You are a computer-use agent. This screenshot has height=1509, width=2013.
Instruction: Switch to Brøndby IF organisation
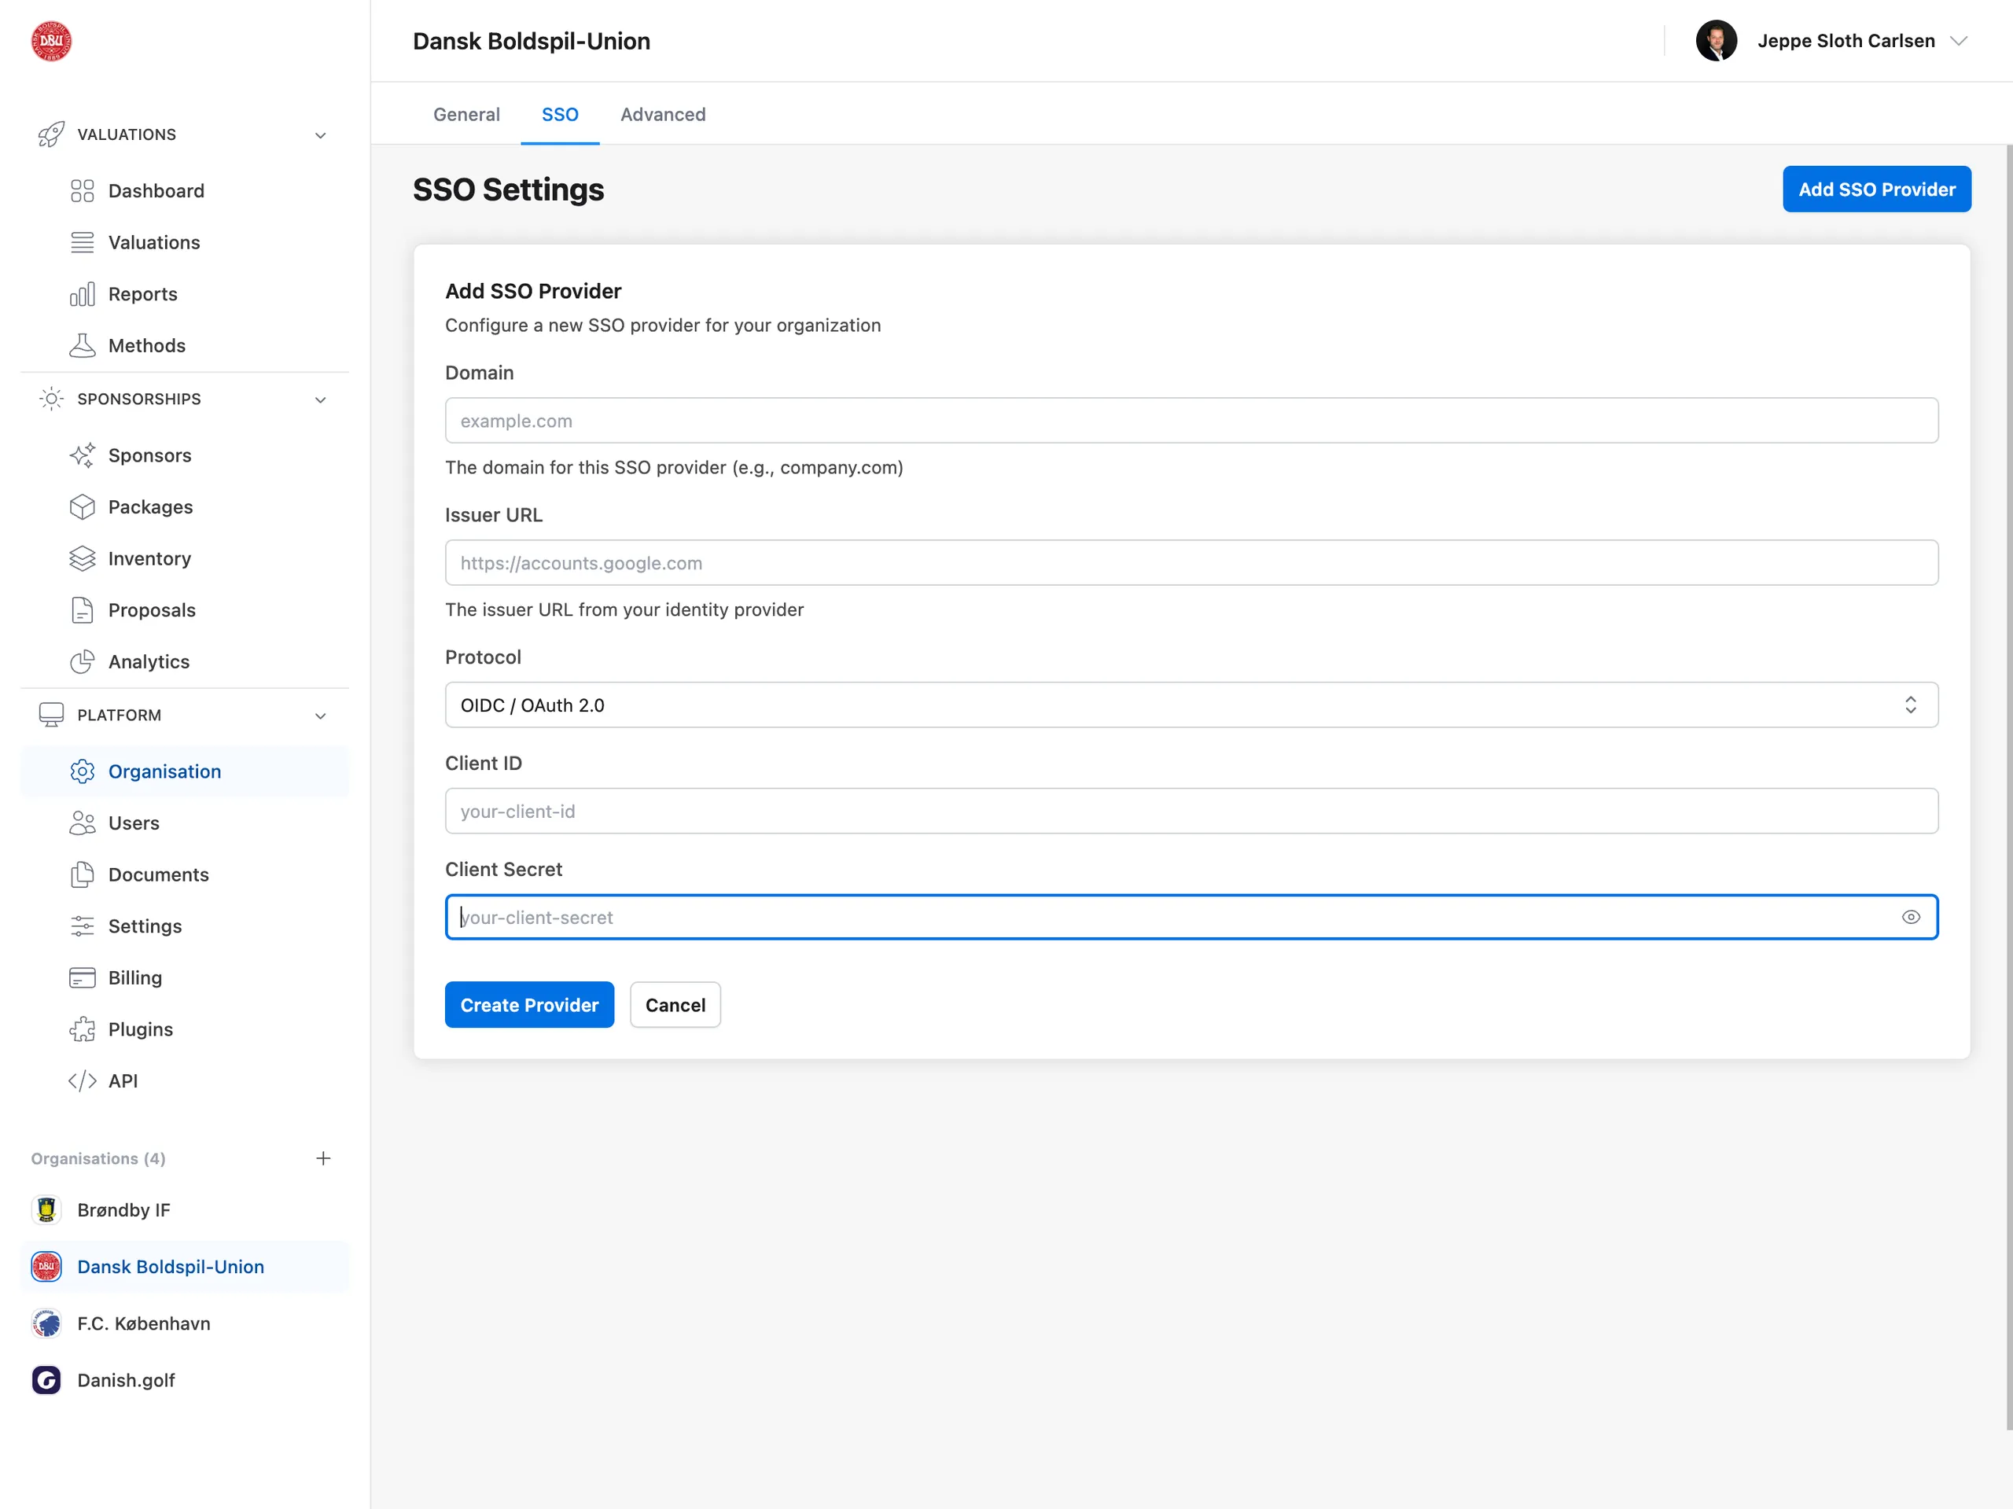(x=185, y=1209)
